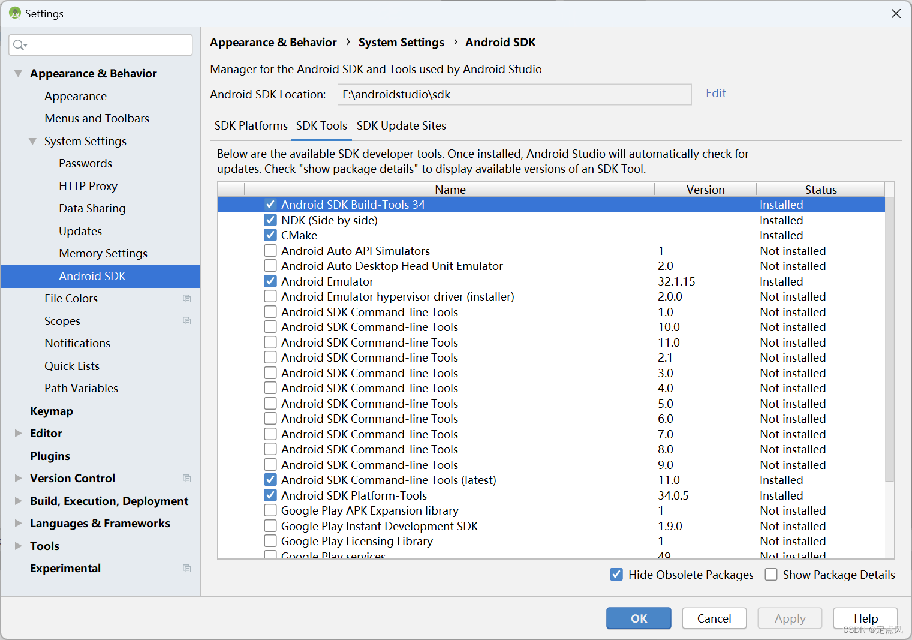Check Command-line Tools version 10.0 box
This screenshot has height=640, width=912.
(x=270, y=327)
